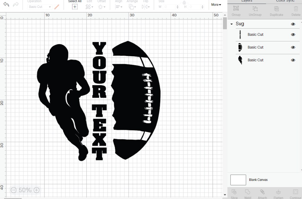The image size is (302, 199).
Task: Toggle visibility of the Svg group
Action: click(293, 24)
